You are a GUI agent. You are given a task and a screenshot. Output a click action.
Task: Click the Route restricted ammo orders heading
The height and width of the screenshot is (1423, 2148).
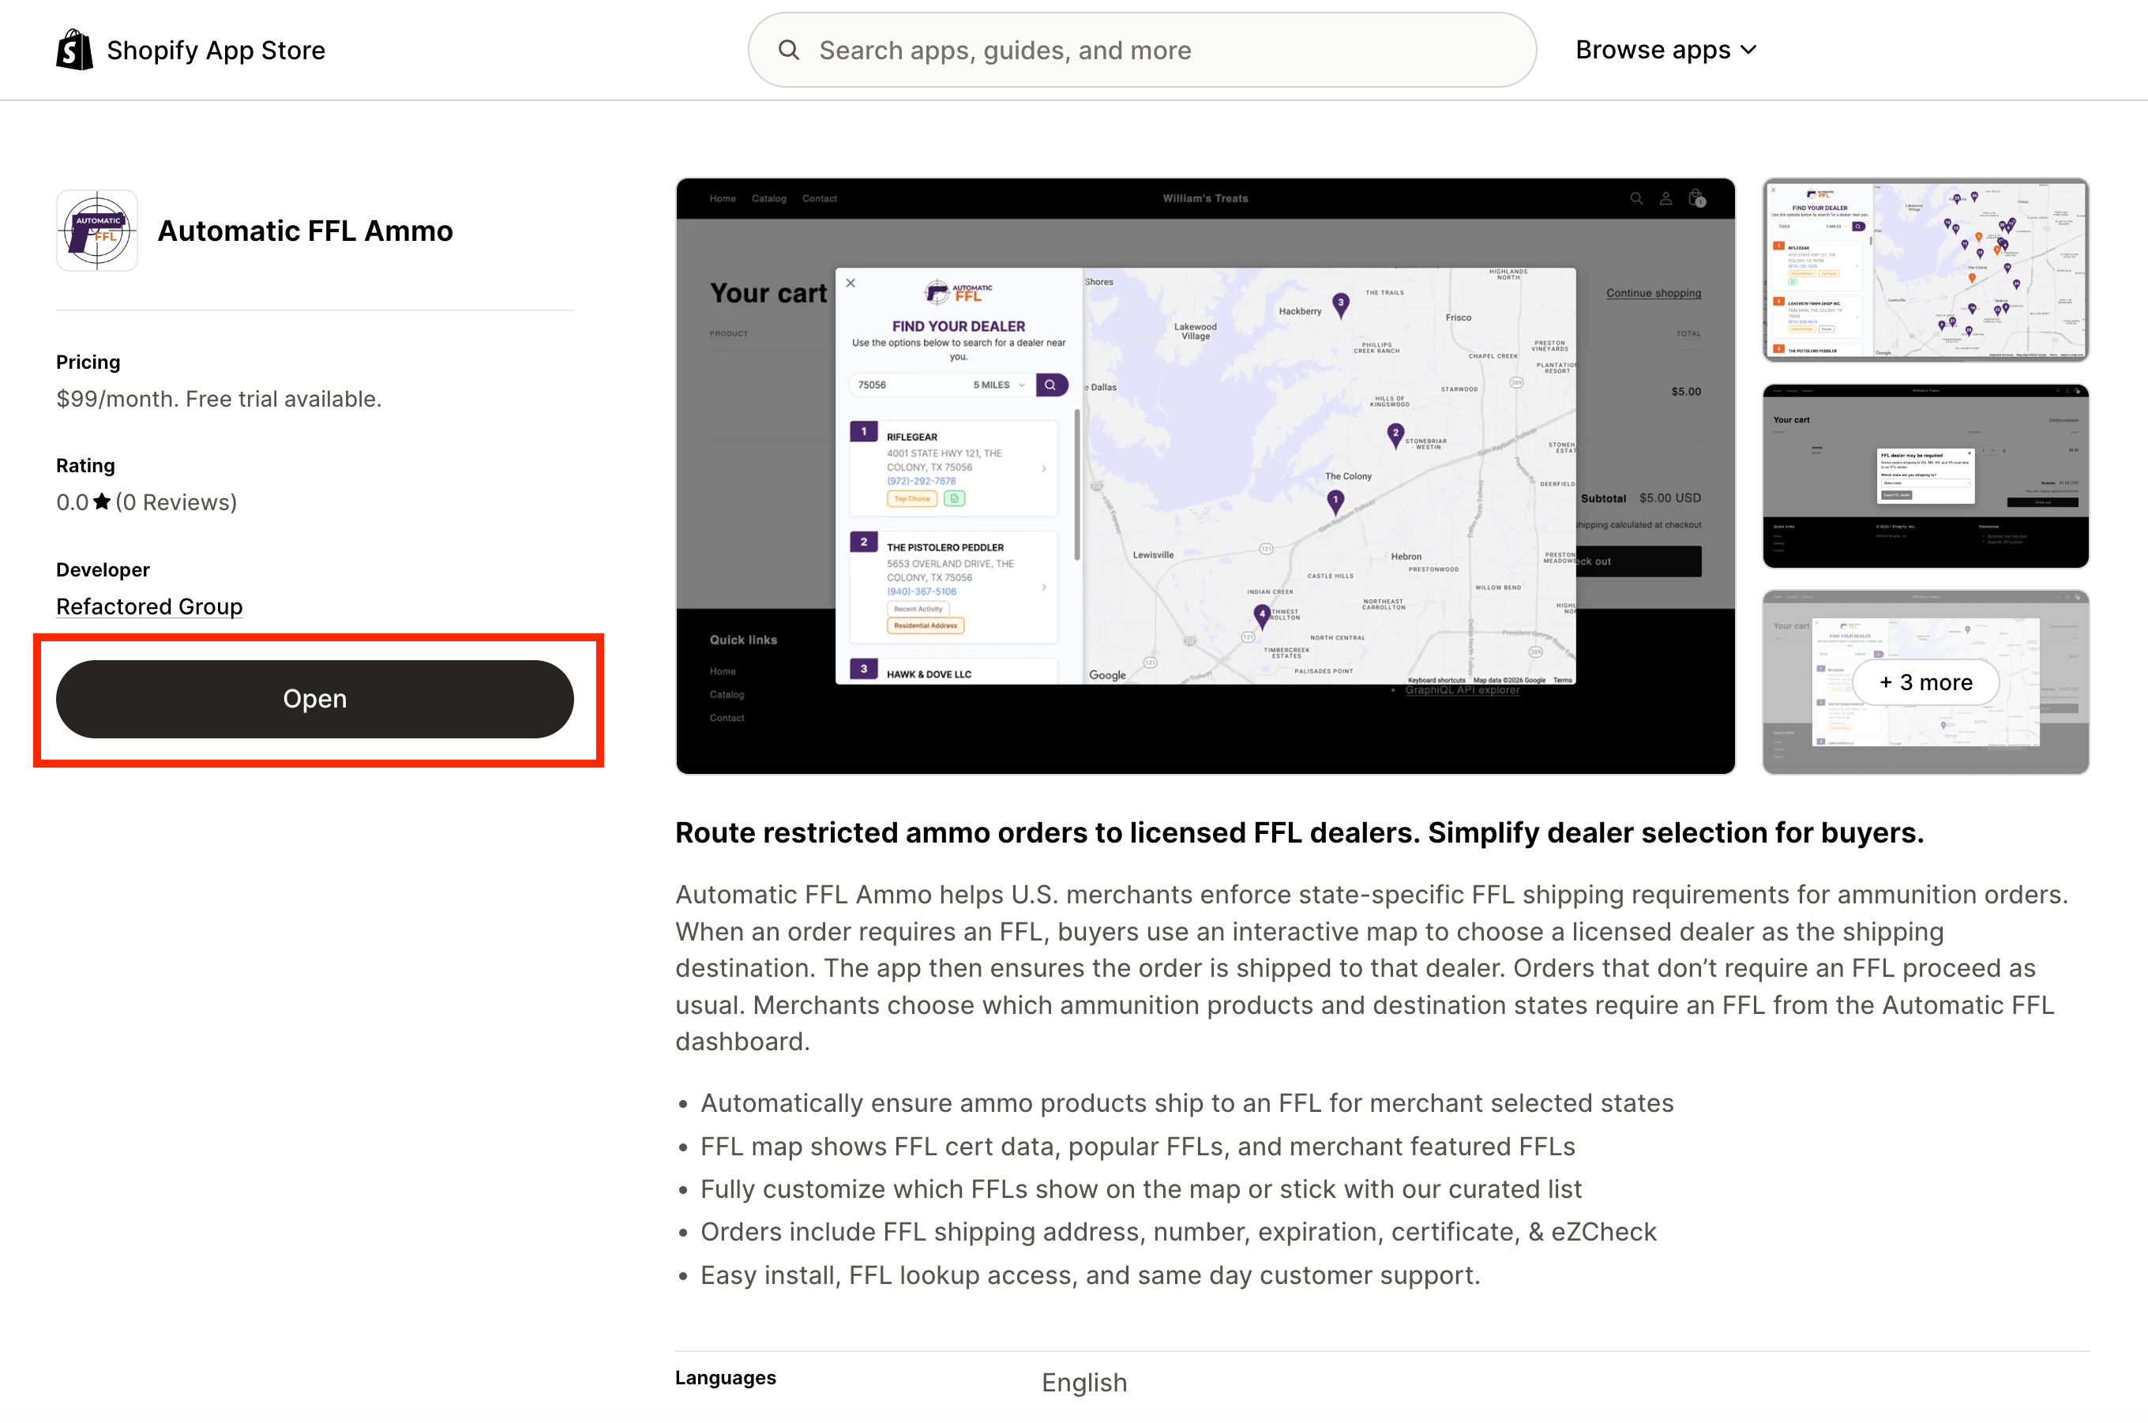(x=1298, y=832)
